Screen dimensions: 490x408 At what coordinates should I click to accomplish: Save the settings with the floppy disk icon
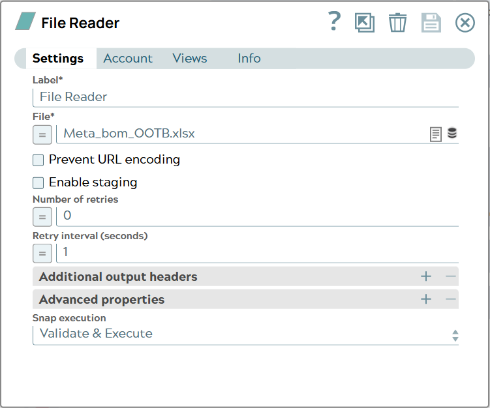[431, 22]
